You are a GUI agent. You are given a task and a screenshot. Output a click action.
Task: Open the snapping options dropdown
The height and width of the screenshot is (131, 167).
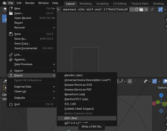pos(122,81)
